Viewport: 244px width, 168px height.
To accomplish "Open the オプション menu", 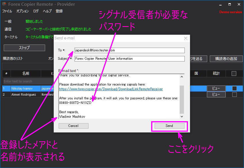I will 23,11.
